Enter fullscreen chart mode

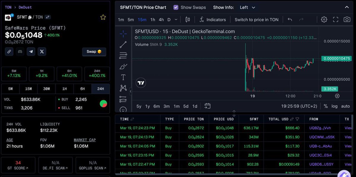(x=336, y=20)
